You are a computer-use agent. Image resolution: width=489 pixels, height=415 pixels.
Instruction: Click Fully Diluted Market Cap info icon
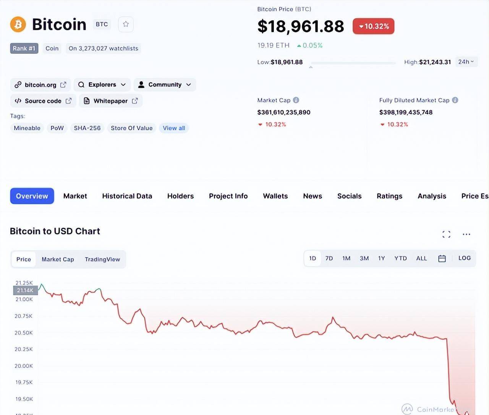[x=455, y=100]
